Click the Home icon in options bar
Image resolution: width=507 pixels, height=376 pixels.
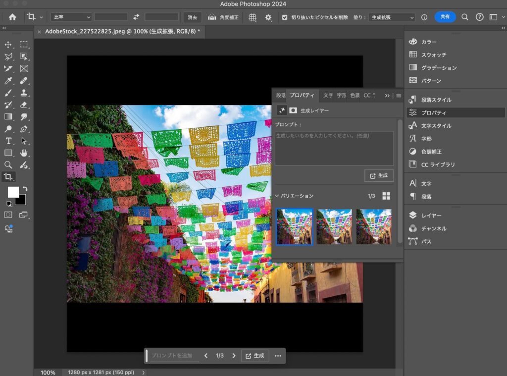pos(12,17)
